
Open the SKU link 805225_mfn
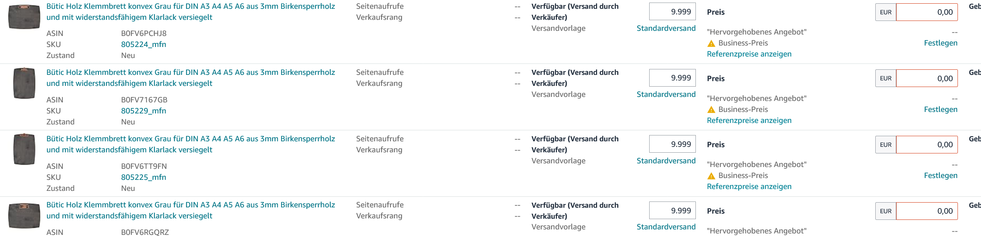pyautogui.click(x=143, y=177)
